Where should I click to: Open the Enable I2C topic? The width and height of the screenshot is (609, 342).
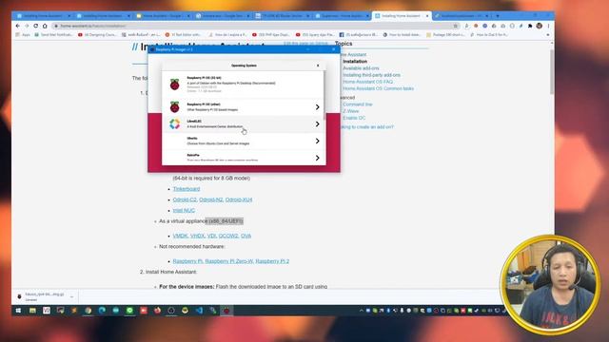click(x=354, y=118)
